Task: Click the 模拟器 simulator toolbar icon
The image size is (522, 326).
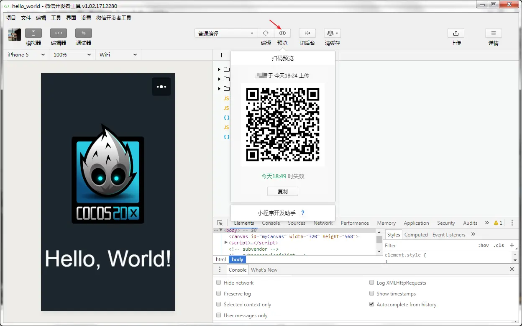Action: [x=33, y=33]
